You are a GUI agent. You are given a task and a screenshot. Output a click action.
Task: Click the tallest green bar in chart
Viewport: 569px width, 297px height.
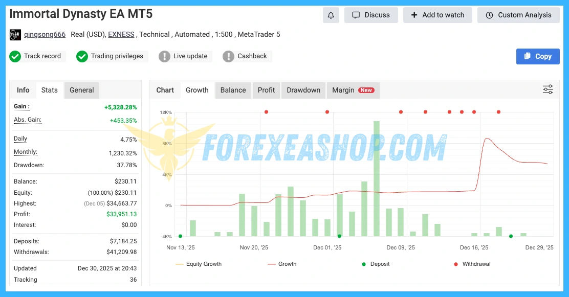377,179
